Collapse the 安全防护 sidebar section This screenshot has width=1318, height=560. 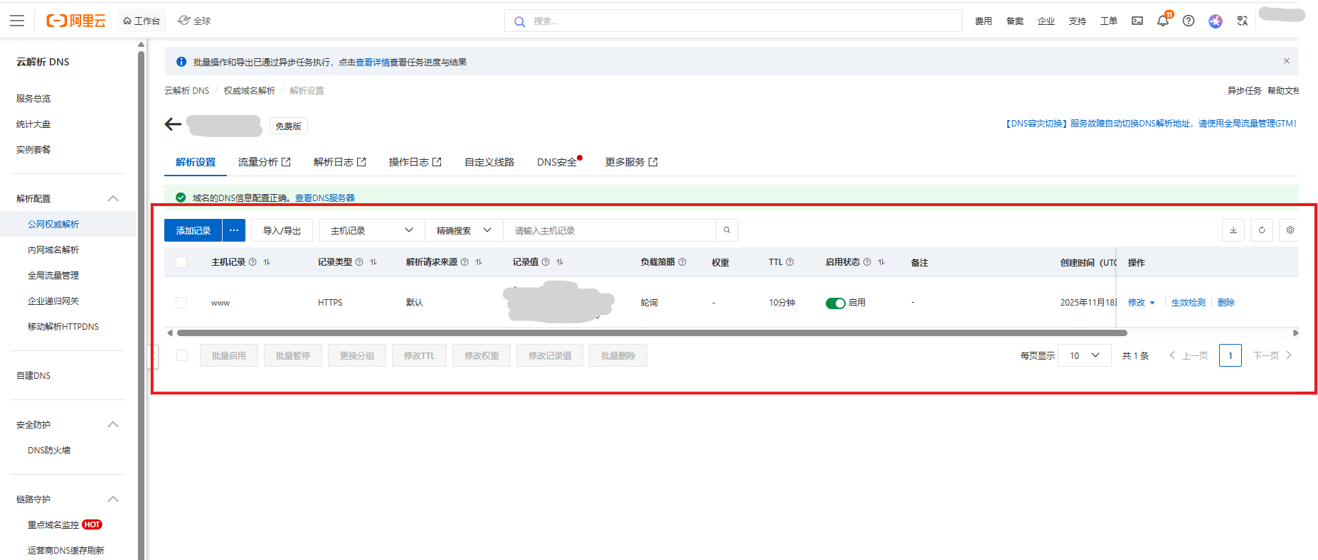[x=113, y=424]
